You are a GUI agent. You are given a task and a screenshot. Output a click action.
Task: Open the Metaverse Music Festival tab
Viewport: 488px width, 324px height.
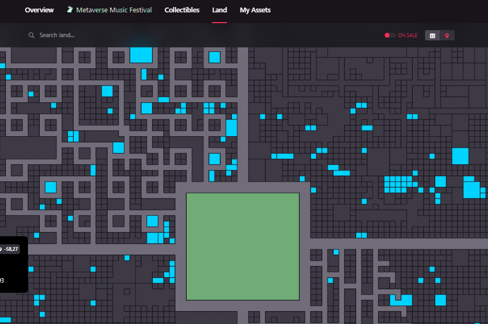click(x=114, y=10)
